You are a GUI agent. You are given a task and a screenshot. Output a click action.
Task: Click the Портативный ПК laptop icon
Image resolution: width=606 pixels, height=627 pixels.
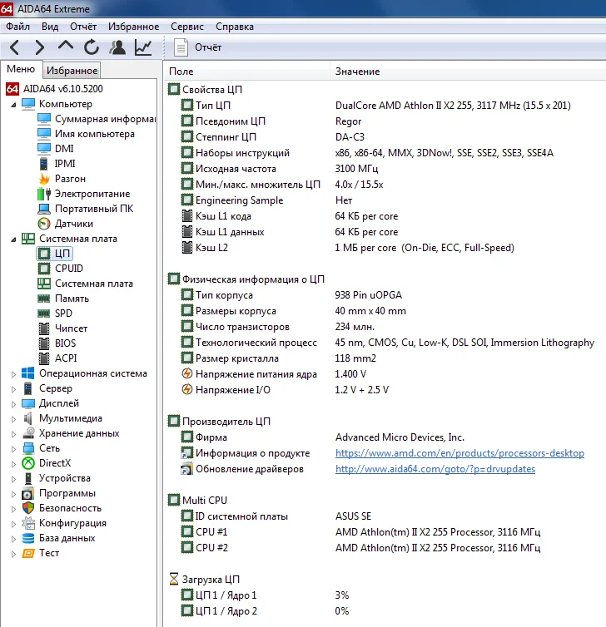pos(44,209)
